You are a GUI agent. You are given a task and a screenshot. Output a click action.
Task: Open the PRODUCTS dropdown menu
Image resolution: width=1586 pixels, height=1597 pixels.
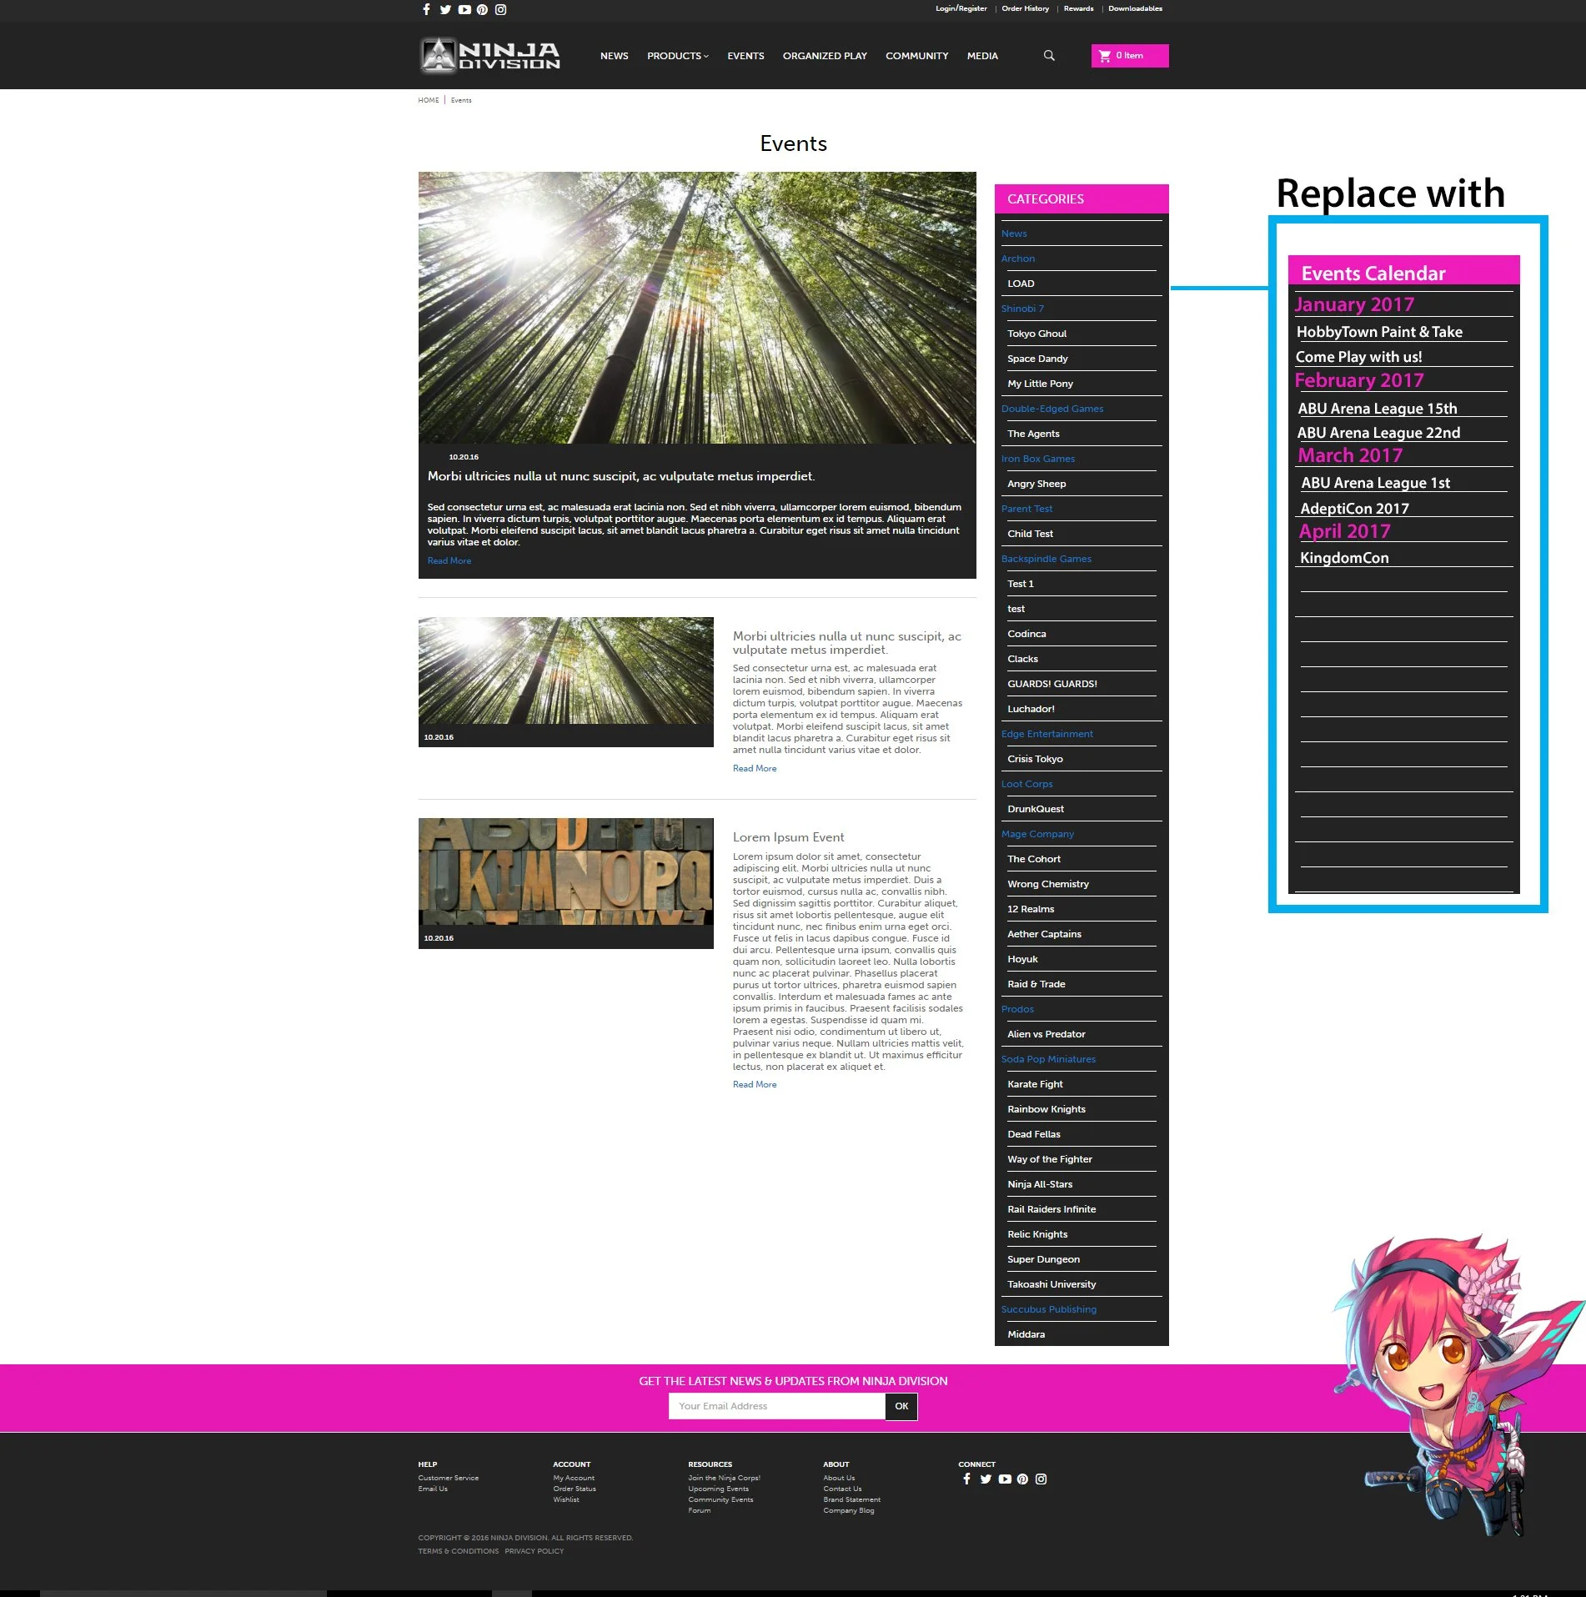click(x=677, y=55)
